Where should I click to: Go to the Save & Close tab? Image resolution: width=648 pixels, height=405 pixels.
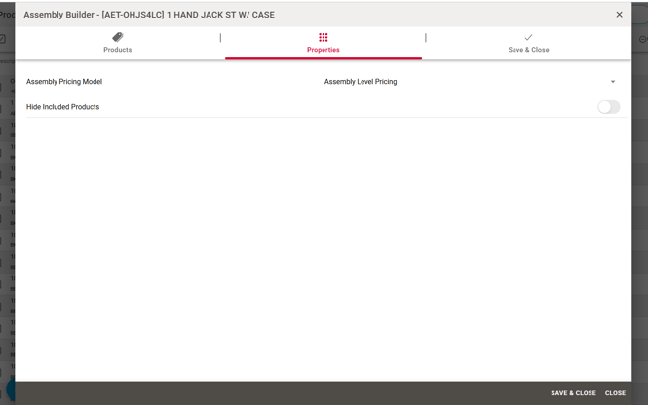point(528,50)
